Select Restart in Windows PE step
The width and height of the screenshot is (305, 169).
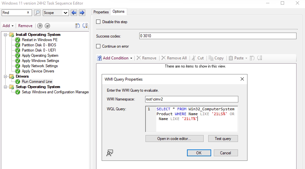tap(40, 40)
